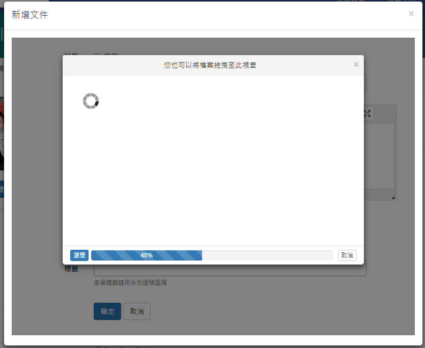Close the 新增文件 dialog with X
The width and height of the screenshot is (425, 348).
click(x=411, y=14)
